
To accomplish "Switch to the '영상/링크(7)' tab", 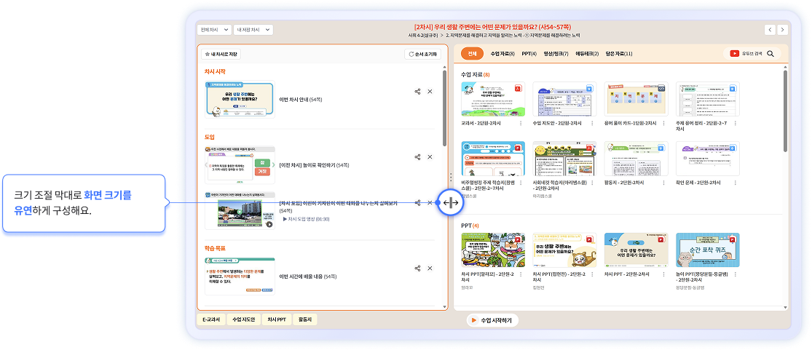I will point(556,53).
